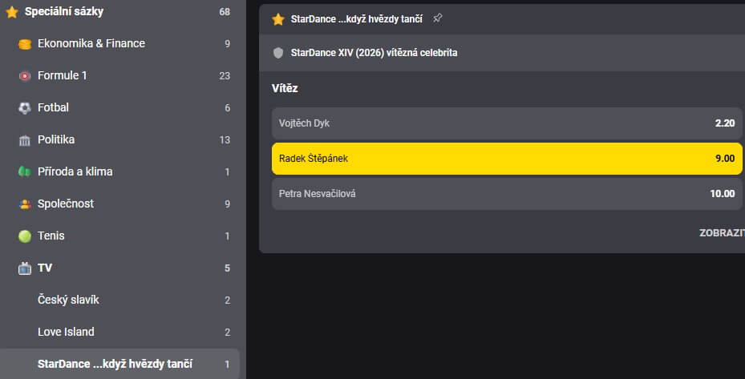Image resolution: width=745 pixels, height=379 pixels.
Task: Click the Formule 1 category icon
Action: (x=24, y=75)
